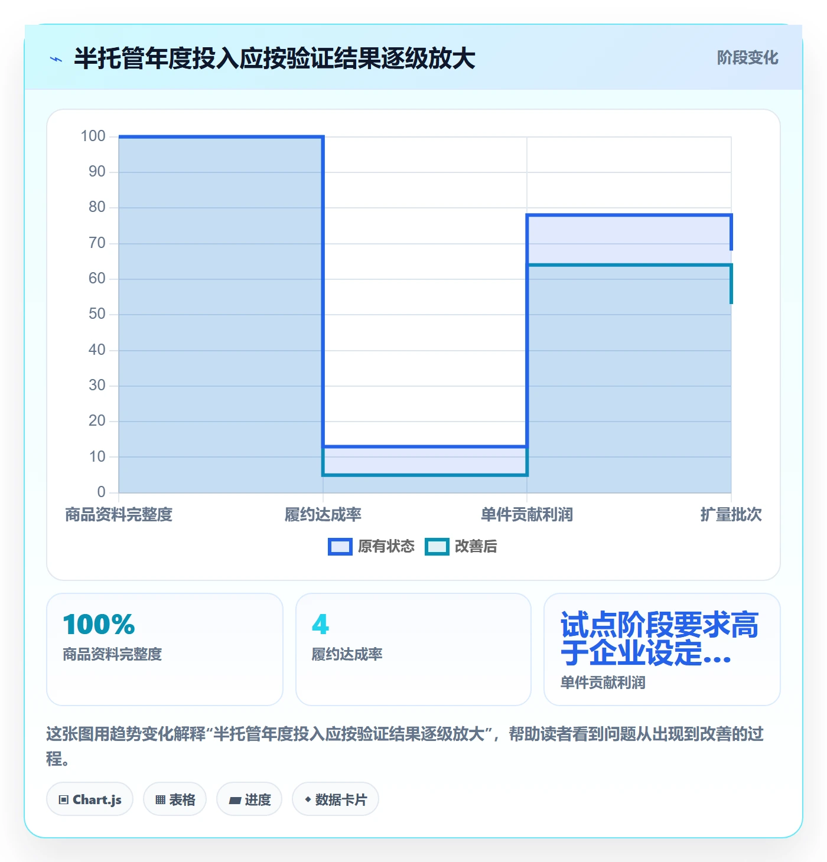Click the description paragraph starting 这张图用趋势变化

(x=405, y=746)
